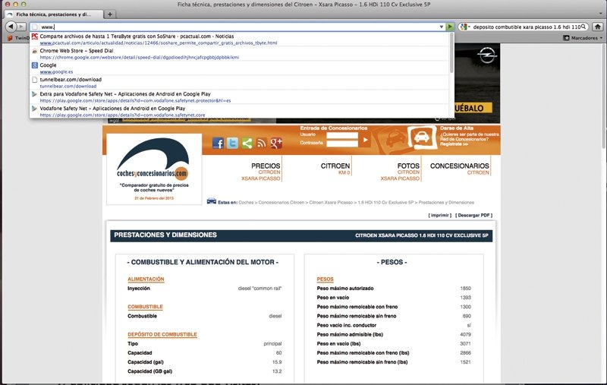Click the Opel logo in the banner ad

486,55
